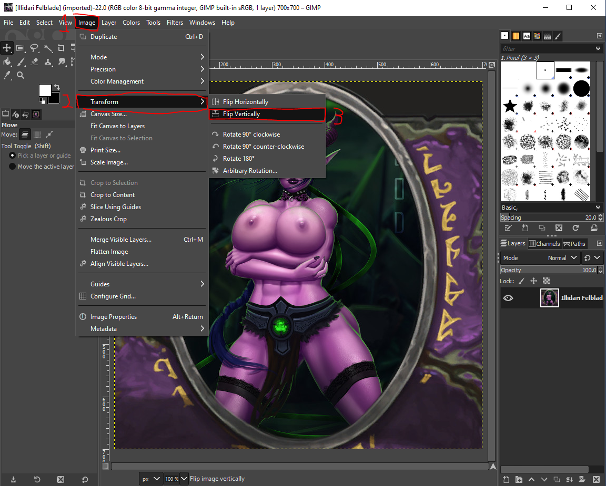The image size is (606, 486).
Task: Toggle visibility of the Illidari Felblad layer
Action: [508, 298]
